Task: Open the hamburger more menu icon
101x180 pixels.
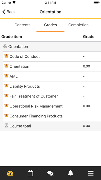Action: coord(91,173)
